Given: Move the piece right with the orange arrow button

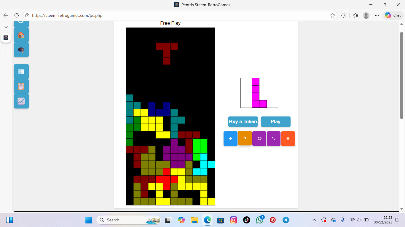Looking at the screenshot, I should (x=245, y=138).
